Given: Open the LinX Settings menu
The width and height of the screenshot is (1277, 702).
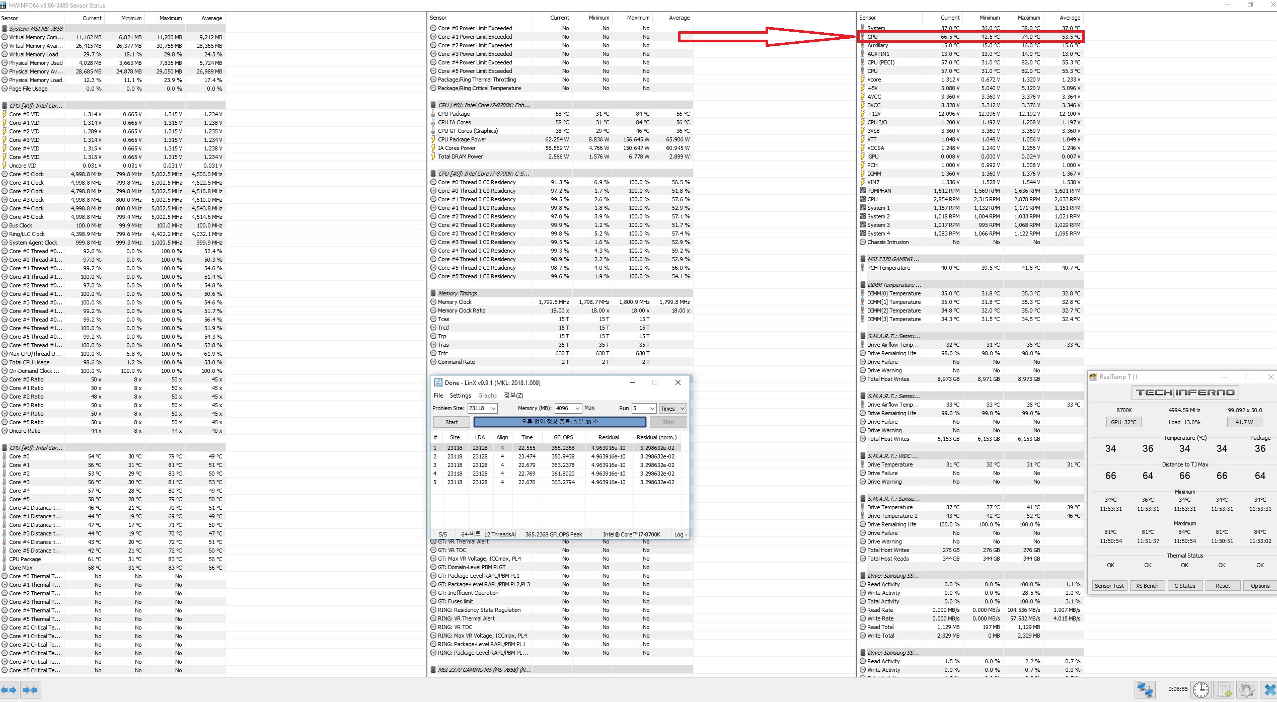Looking at the screenshot, I should point(460,396).
